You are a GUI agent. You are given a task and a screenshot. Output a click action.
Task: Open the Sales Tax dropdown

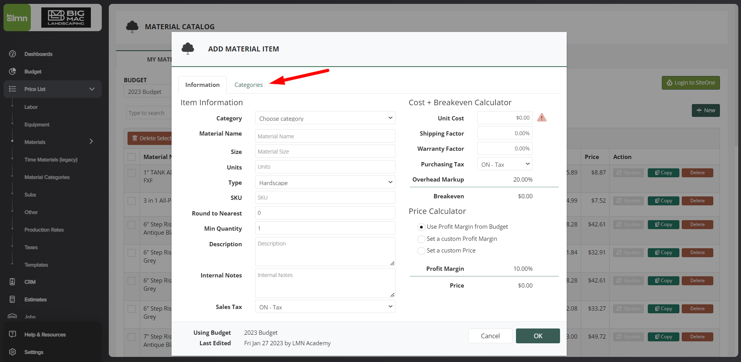(325, 307)
